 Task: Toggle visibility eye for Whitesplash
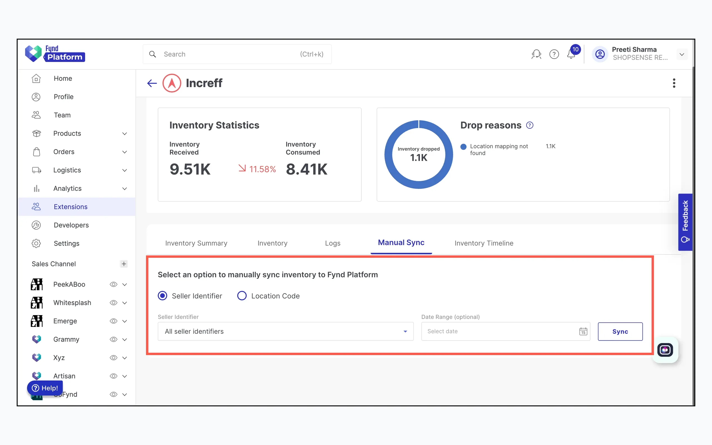click(x=113, y=303)
